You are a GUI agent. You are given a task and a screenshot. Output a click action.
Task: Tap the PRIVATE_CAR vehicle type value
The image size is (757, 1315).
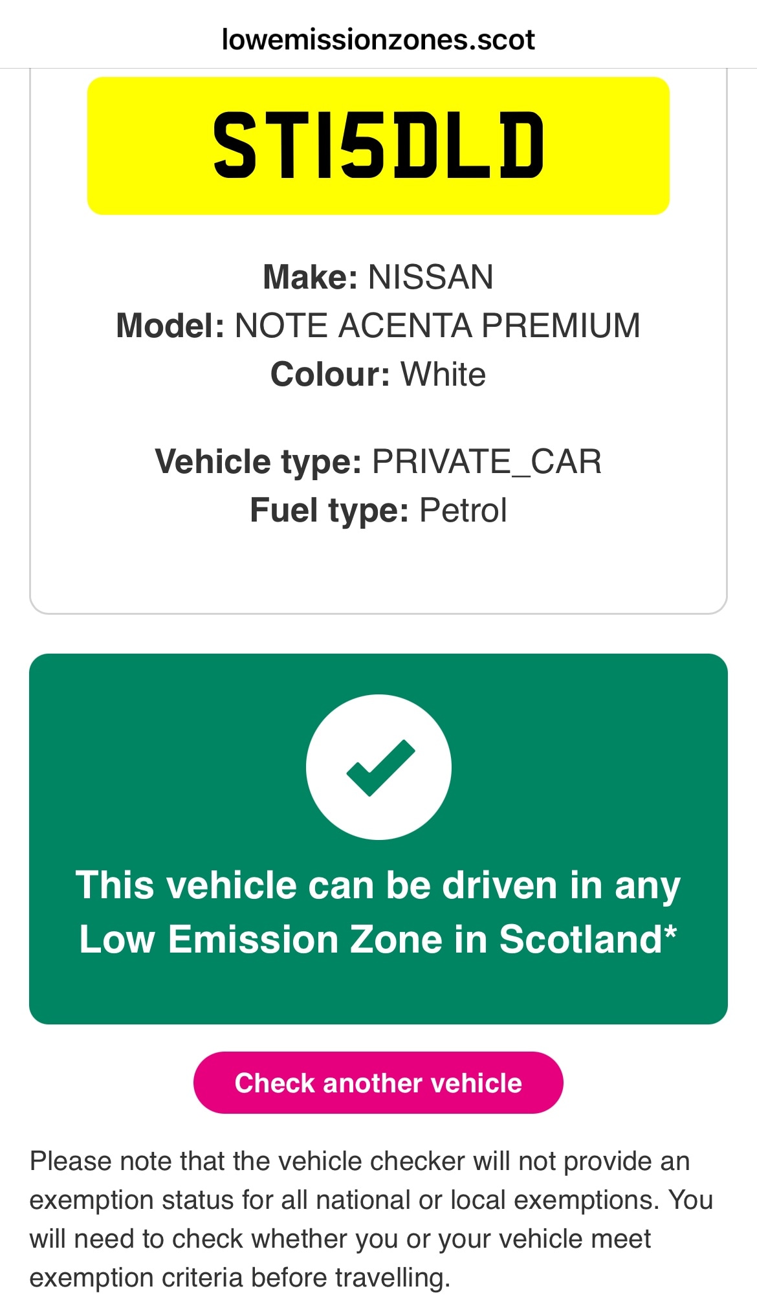coord(487,462)
